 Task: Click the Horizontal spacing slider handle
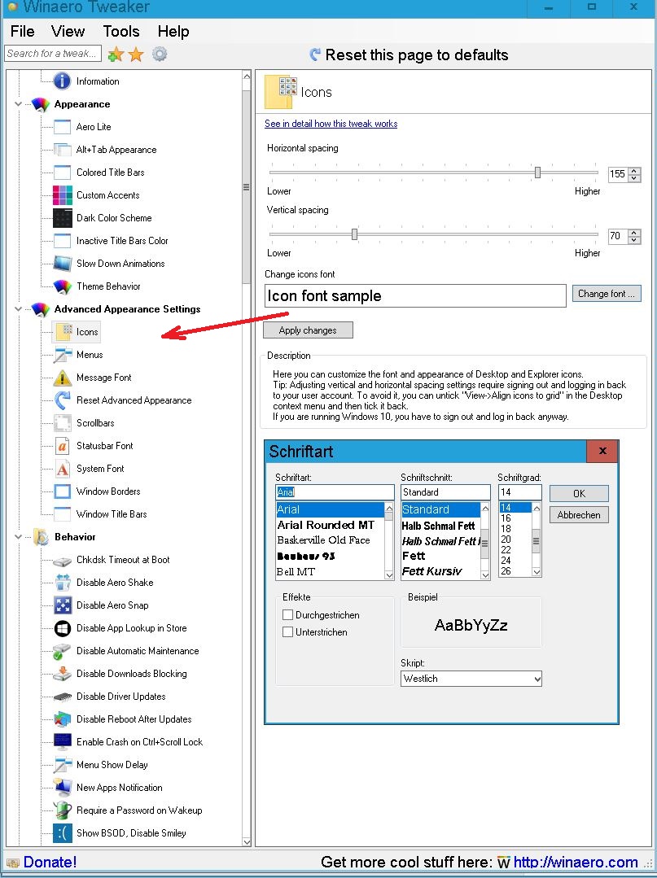click(537, 173)
